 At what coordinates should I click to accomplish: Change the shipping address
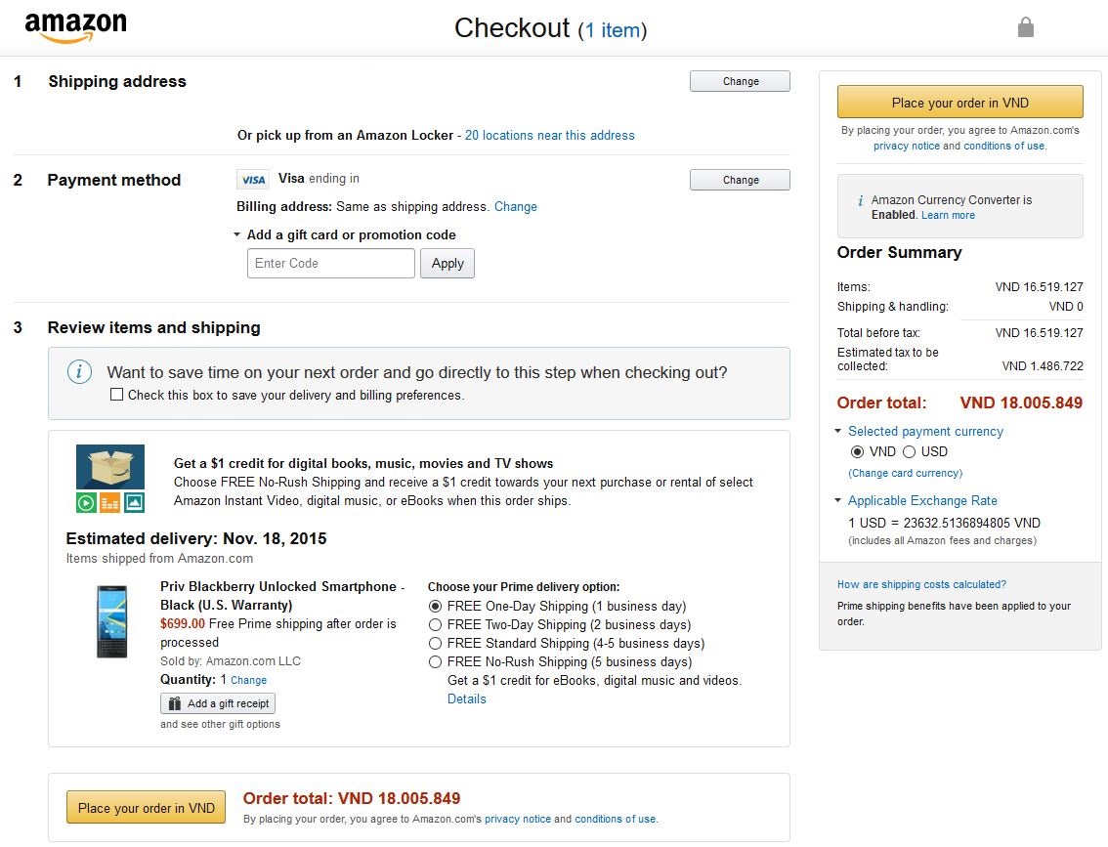pos(740,81)
